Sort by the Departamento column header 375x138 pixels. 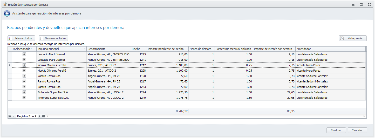tap(108, 49)
